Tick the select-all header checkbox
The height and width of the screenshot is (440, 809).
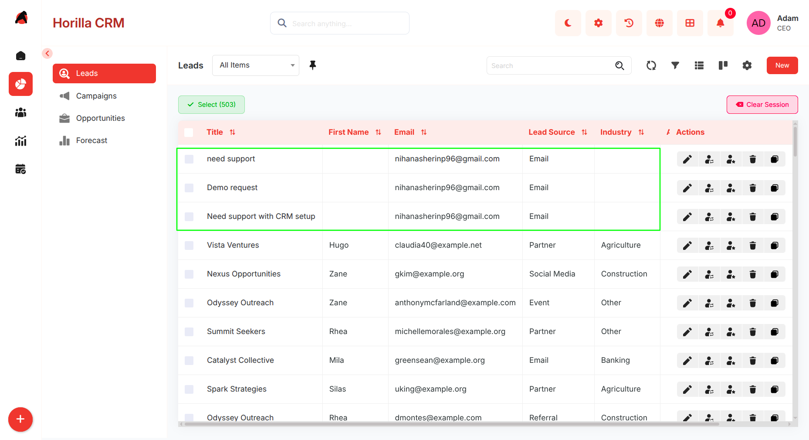[189, 133]
